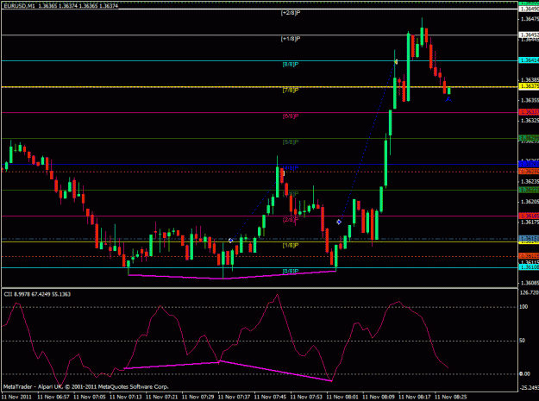This screenshot has height=401, width=539.
Task: Click the 11 Nov 07:53 time label
Action: (306, 397)
